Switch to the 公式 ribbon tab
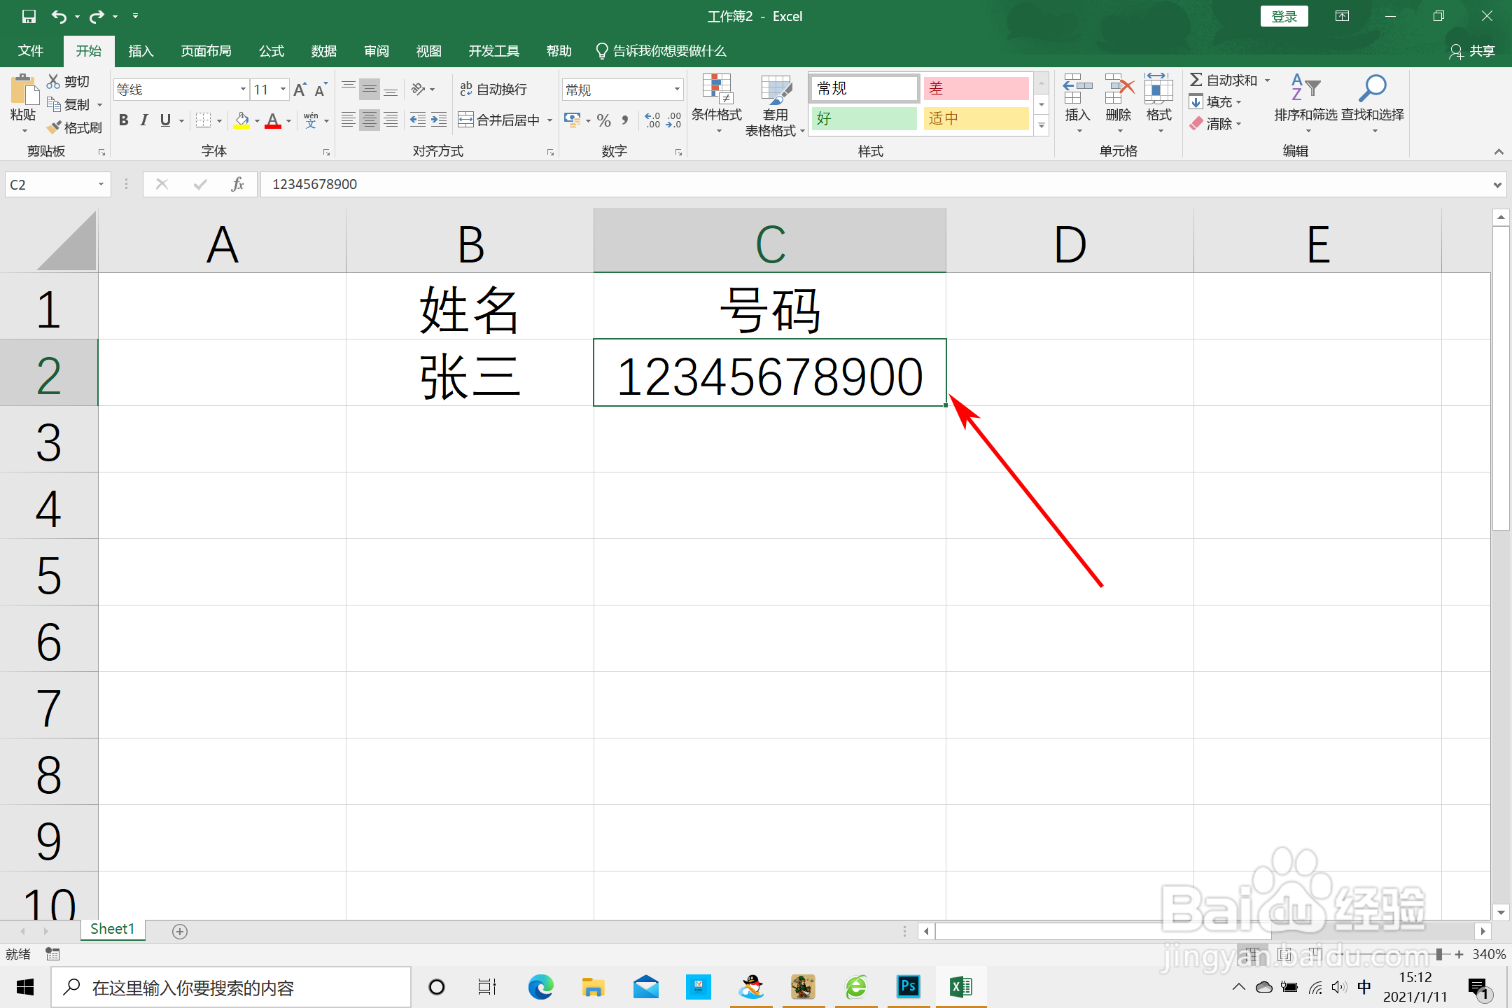This screenshot has height=1008, width=1512. [271, 51]
